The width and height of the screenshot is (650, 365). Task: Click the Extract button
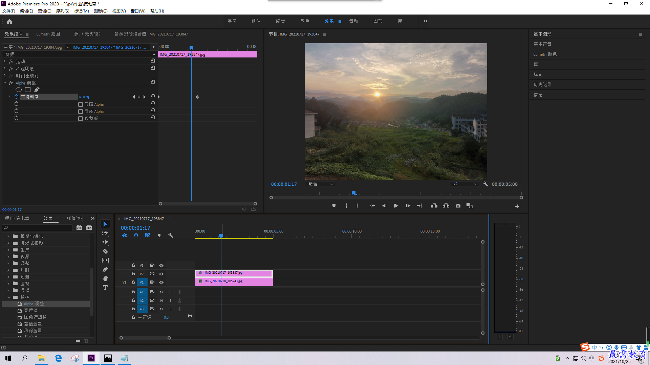(446, 206)
